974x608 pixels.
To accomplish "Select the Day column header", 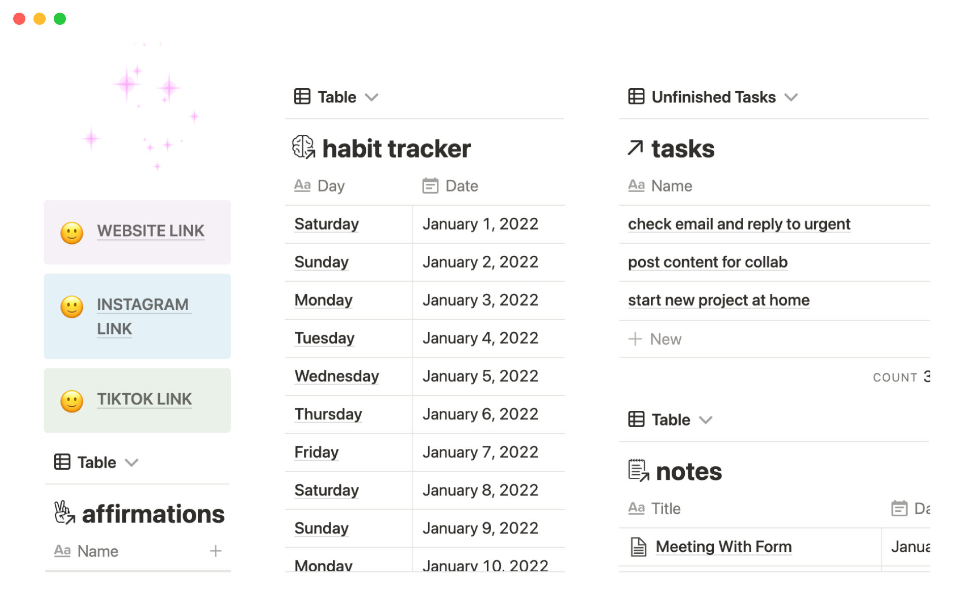I will click(x=330, y=186).
